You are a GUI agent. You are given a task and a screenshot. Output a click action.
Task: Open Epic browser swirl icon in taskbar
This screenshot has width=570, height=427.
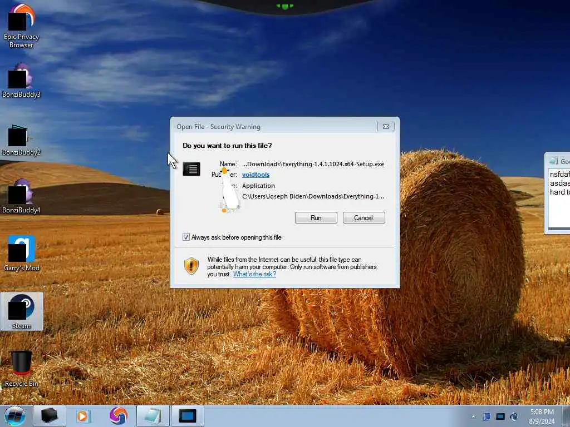118,416
